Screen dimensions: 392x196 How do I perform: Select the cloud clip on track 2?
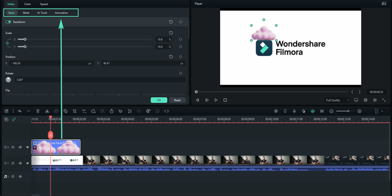click(x=56, y=147)
